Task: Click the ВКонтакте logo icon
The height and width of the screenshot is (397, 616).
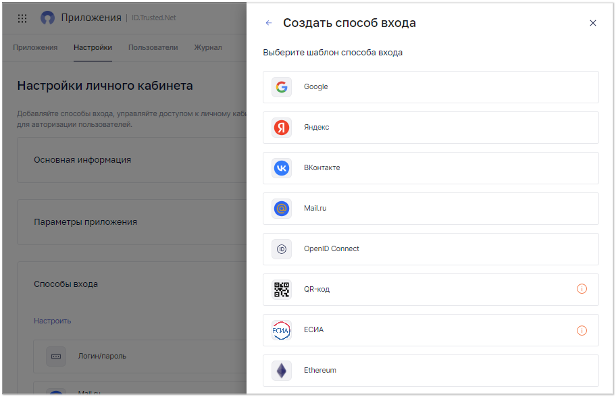Action: [x=282, y=168]
